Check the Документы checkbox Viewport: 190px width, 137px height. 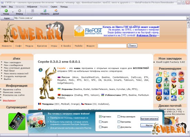click(x=119, y=127)
